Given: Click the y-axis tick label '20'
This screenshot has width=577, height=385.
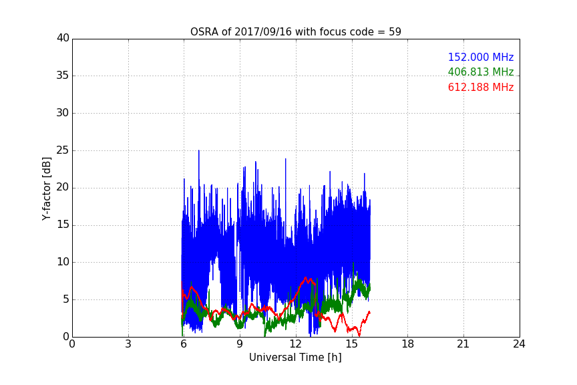Looking at the screenshot, I should (x=63, y=187).
